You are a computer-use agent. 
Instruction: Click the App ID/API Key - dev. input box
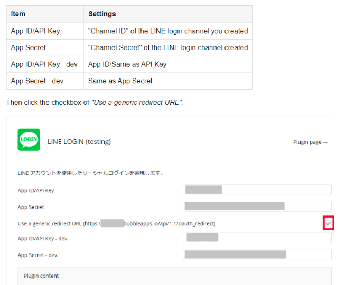coord(257,238)
